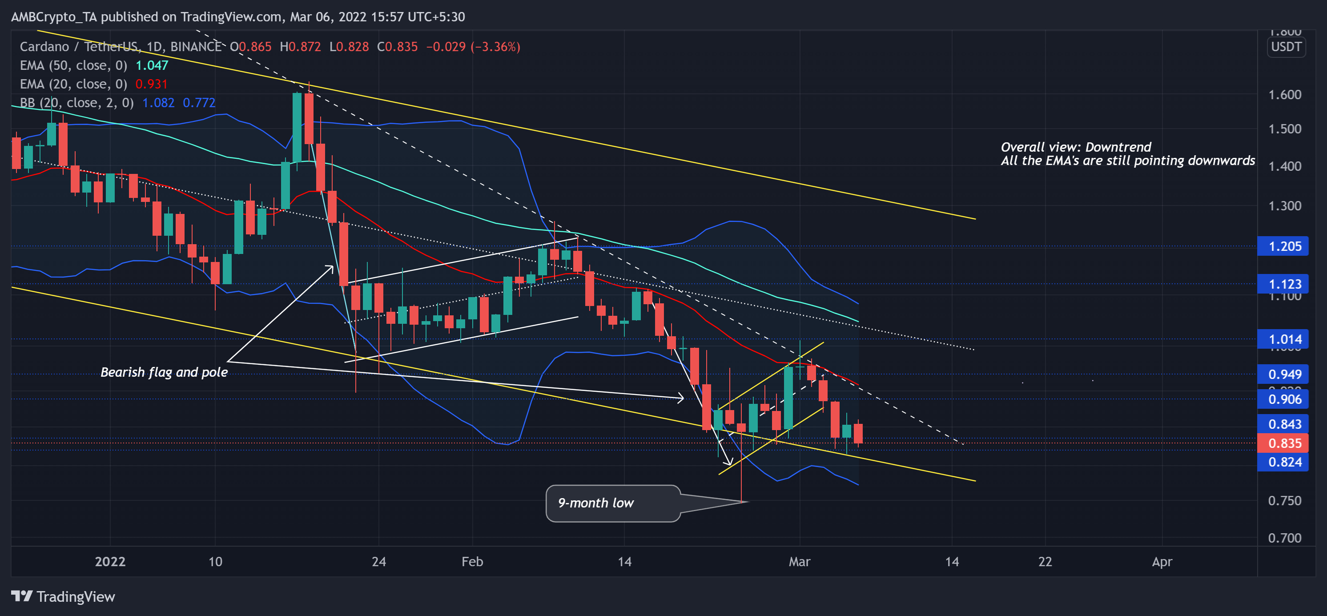This screenshot has height=616, width=1327.
Task: Click the EMA (20, close, 0) indicator legend
Action: pyautogui.click(x=74, y=84)
